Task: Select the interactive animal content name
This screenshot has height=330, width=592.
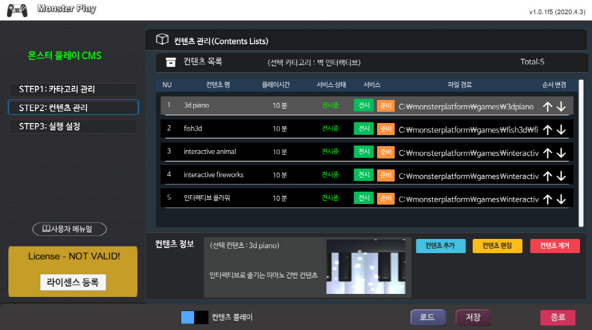Action: [x=210, y=151]
